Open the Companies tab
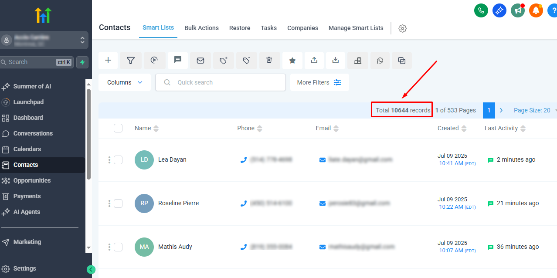The width and height of the screenshot is (557, 278). click(x=302, y=28)
